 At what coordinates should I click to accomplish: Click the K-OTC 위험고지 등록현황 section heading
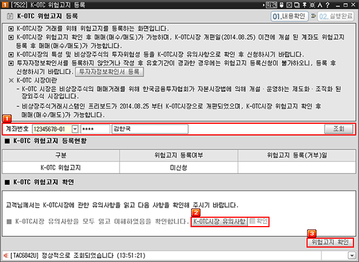point(50,141)
